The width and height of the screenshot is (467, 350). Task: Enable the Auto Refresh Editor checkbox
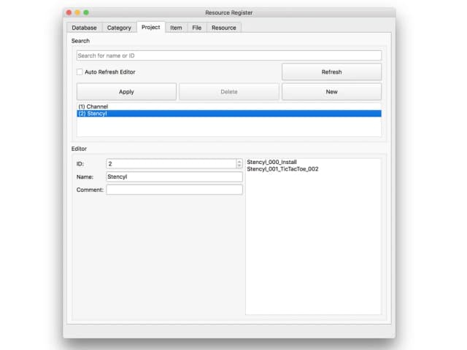[x=80, y=72]
